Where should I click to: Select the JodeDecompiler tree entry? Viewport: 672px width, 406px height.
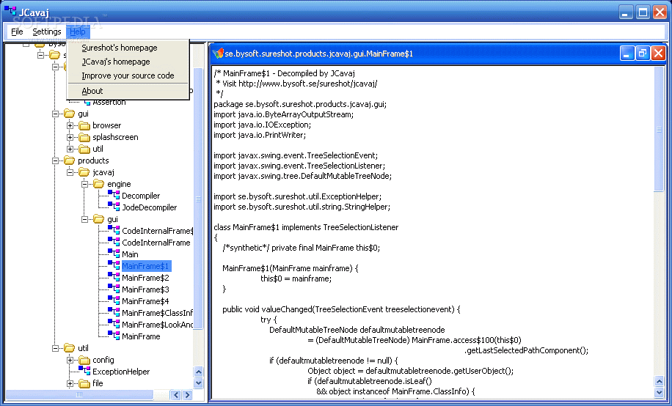(149, 207)
